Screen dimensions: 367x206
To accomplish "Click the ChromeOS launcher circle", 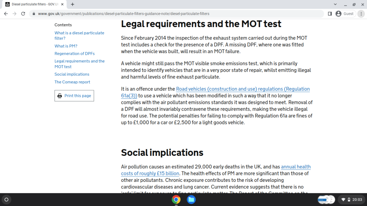I will 7,199.
